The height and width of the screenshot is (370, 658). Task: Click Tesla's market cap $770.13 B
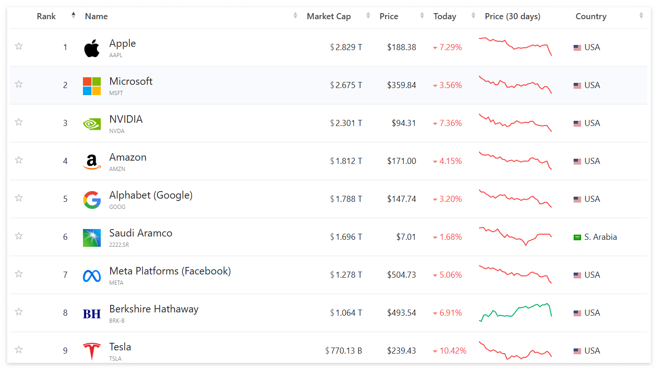pyautogui.click(x=344, y=351)
